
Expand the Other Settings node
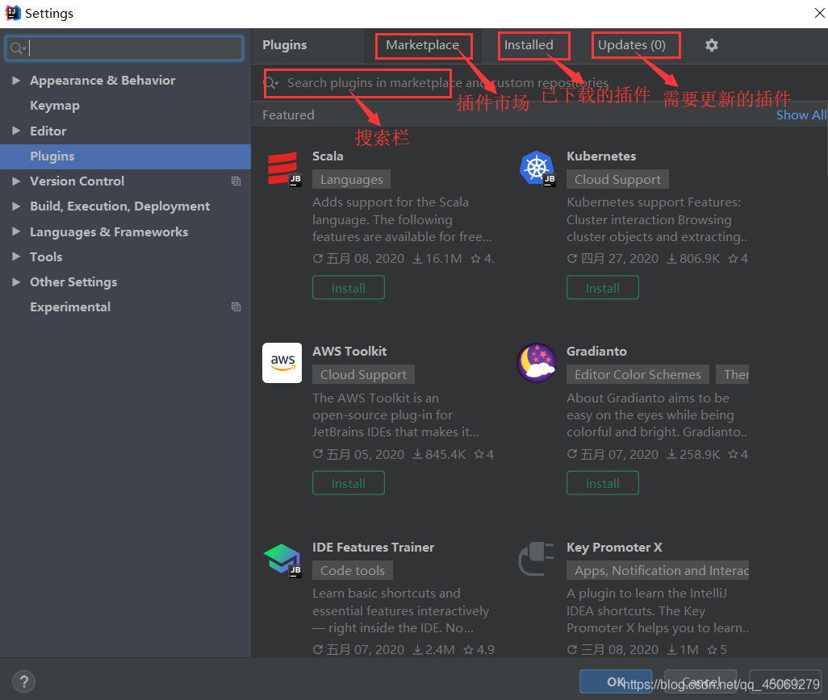tap(16, 281)
